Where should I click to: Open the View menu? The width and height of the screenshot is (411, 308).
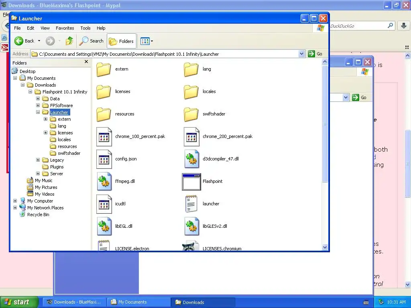[x=45, y=28]
